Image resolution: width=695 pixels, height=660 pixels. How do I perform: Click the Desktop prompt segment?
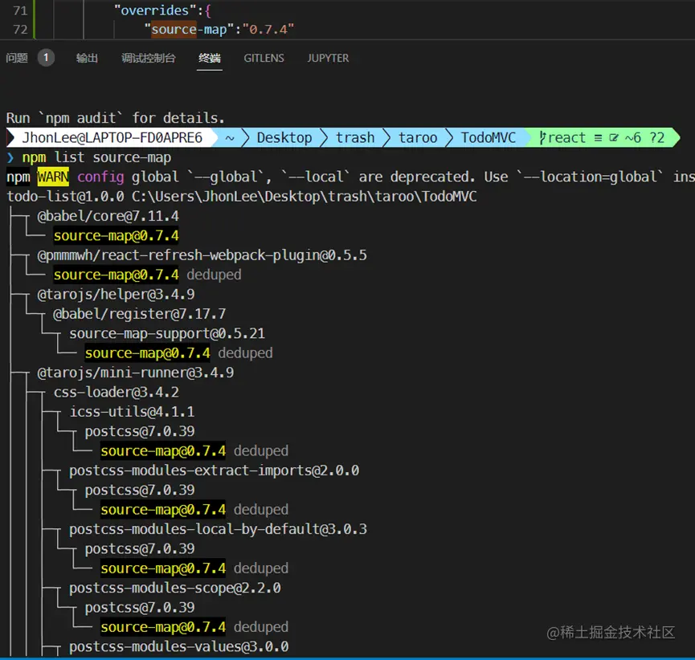click(x=284, y=138)
